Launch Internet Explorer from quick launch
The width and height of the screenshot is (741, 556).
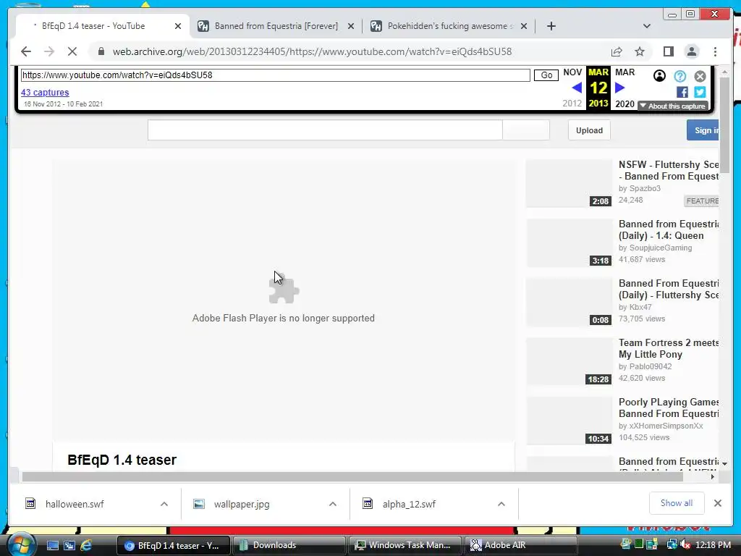coord(85,545)
